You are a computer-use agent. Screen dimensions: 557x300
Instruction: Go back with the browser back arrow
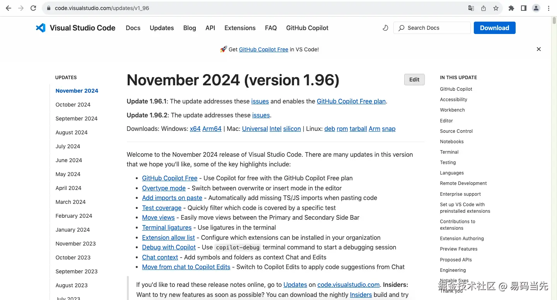(9, 8)
